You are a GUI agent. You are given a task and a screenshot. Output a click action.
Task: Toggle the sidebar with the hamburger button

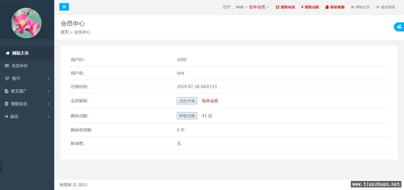pyautogui.click(x=64, y=7)
